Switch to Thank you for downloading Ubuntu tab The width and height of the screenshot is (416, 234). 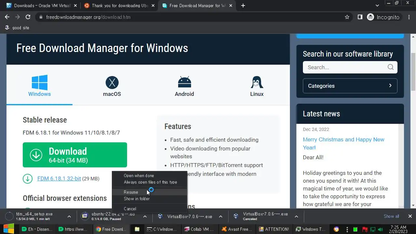coord(119,6)
